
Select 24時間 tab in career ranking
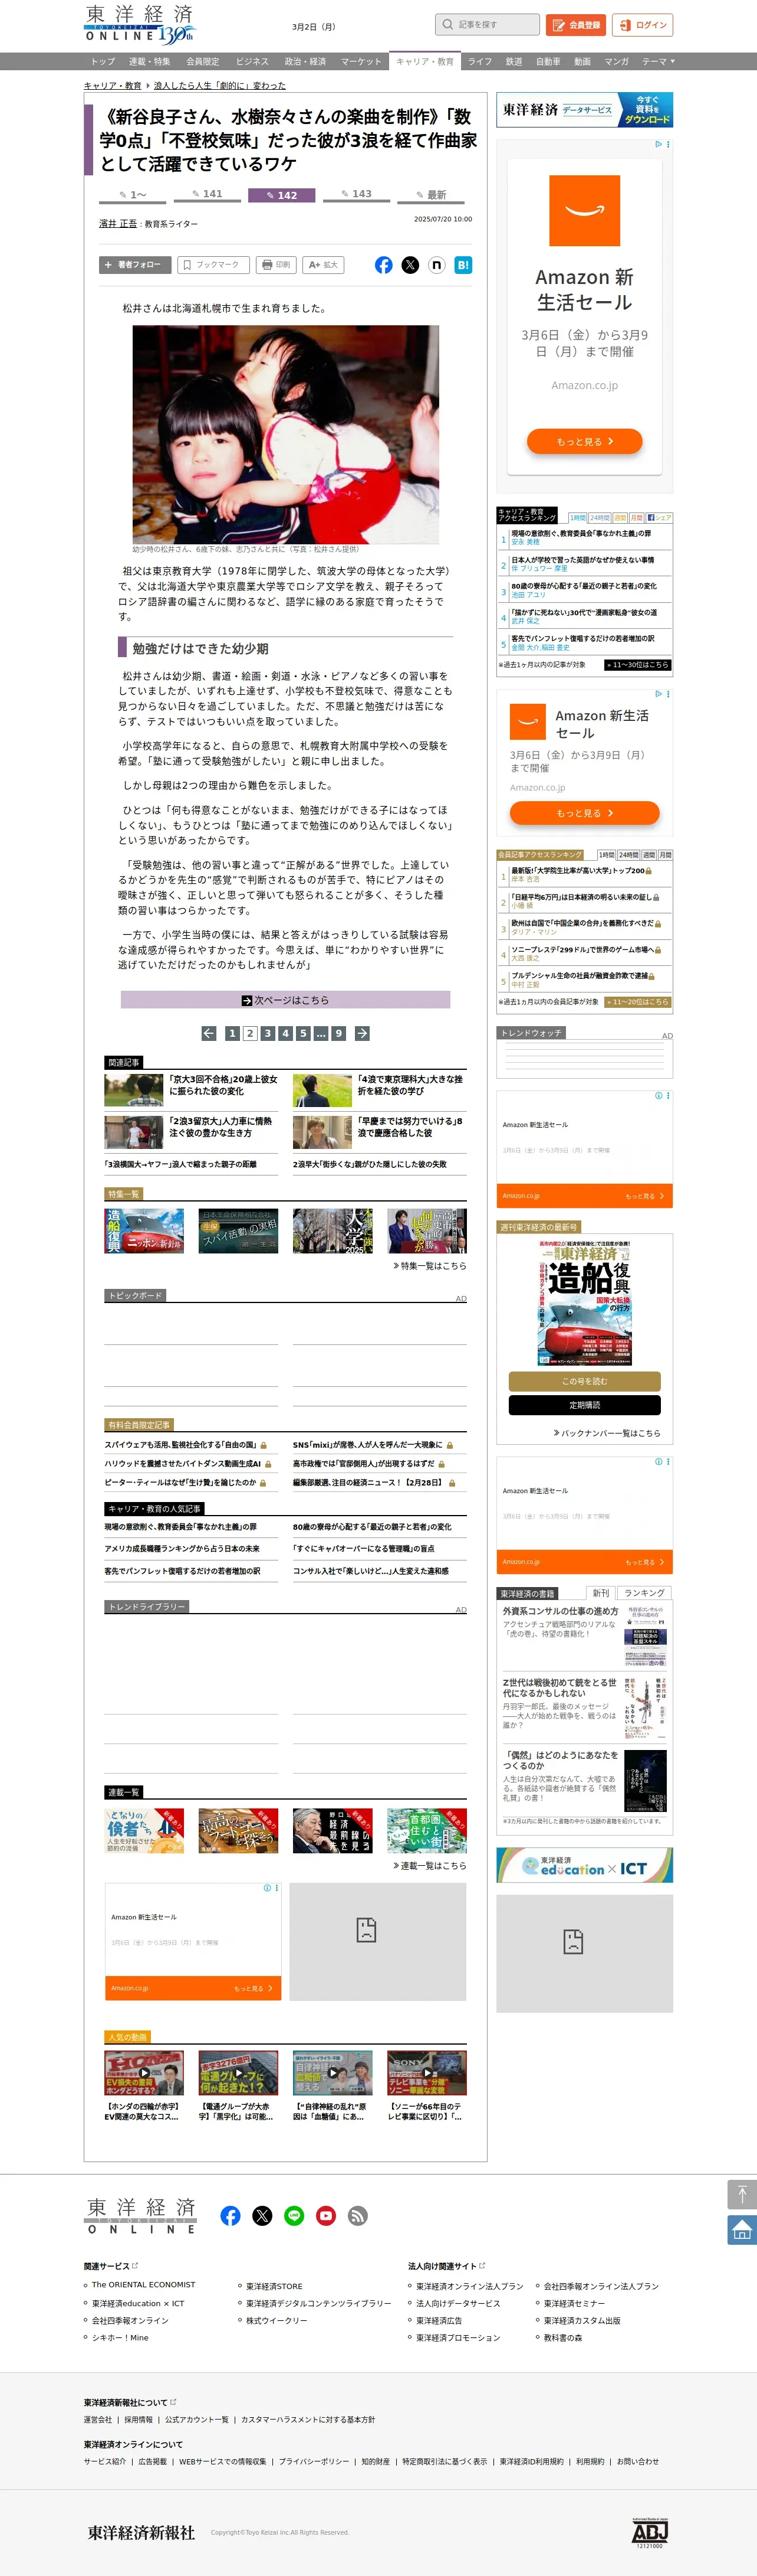pos(599,518)
